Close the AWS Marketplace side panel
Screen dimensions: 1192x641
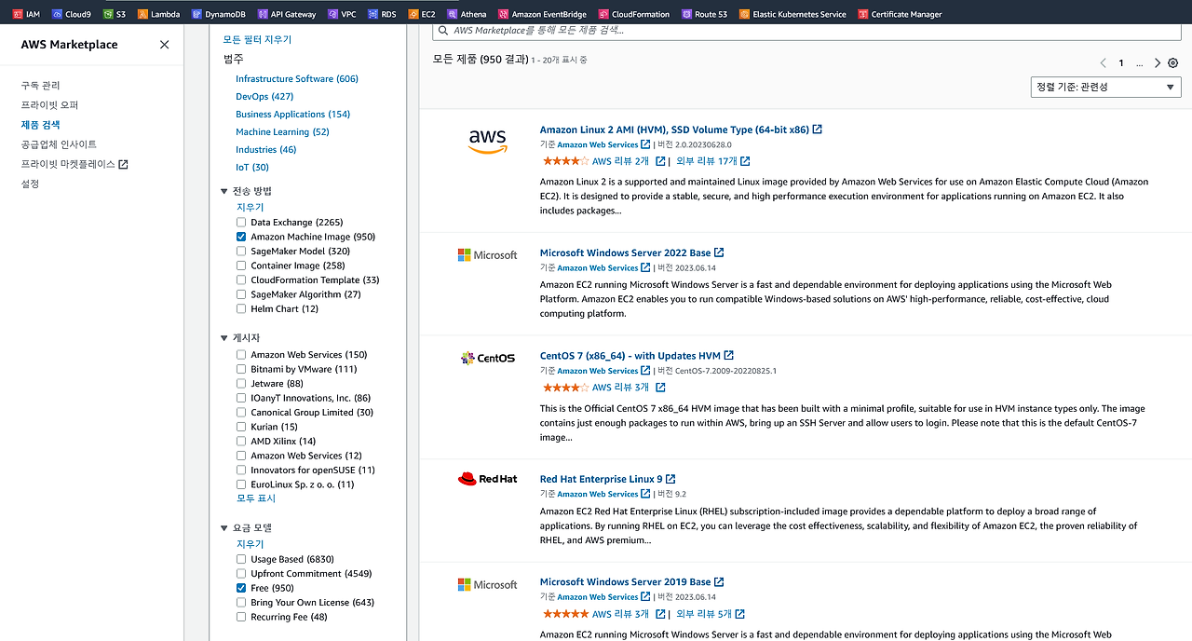coord(165,45)
